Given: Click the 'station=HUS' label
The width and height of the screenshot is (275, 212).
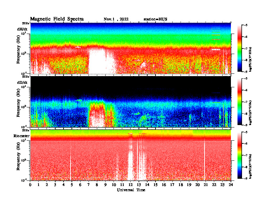Looking at the screenshot, I should click(x=155, y=19).
